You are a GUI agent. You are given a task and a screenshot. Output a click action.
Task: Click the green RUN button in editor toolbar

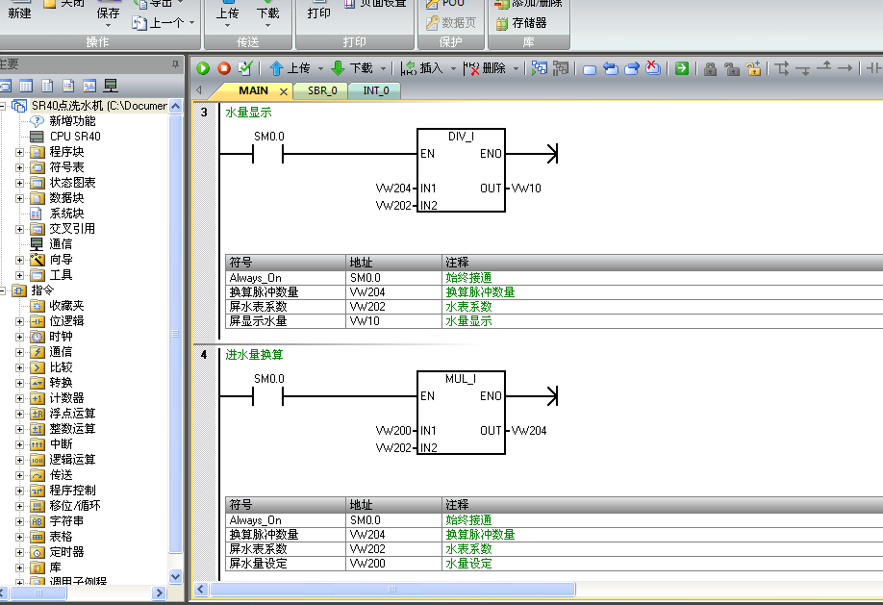pyautogui.click(x=203, y=68)
